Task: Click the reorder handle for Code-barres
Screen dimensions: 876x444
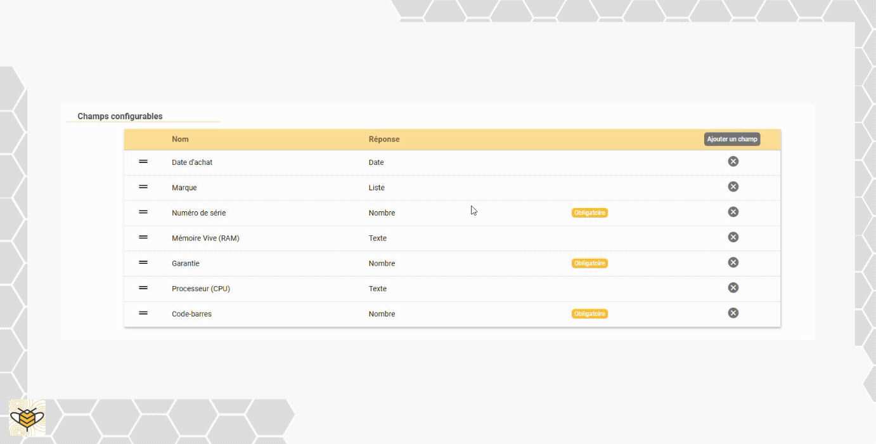Action: tap(143, 313)
